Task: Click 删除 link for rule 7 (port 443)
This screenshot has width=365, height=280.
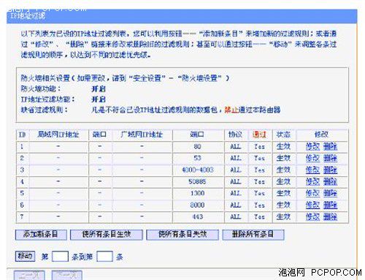Action: (x=330, y=216)
